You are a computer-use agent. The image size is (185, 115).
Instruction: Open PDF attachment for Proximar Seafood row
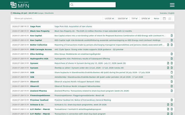pos(172,100)
